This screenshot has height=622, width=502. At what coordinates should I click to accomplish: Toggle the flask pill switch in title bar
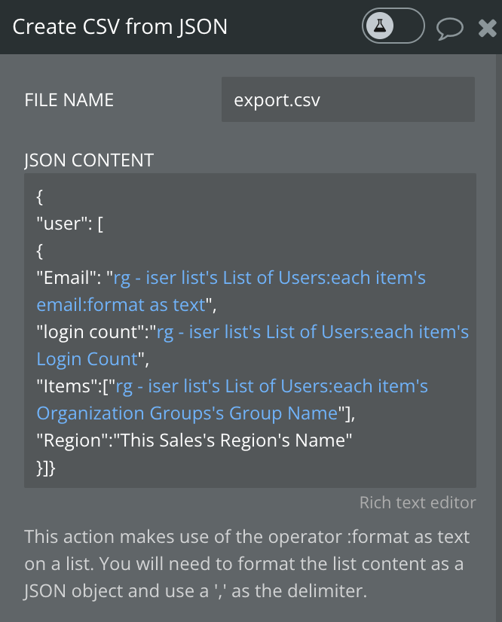pyautogui.click(x=393, y=26)
